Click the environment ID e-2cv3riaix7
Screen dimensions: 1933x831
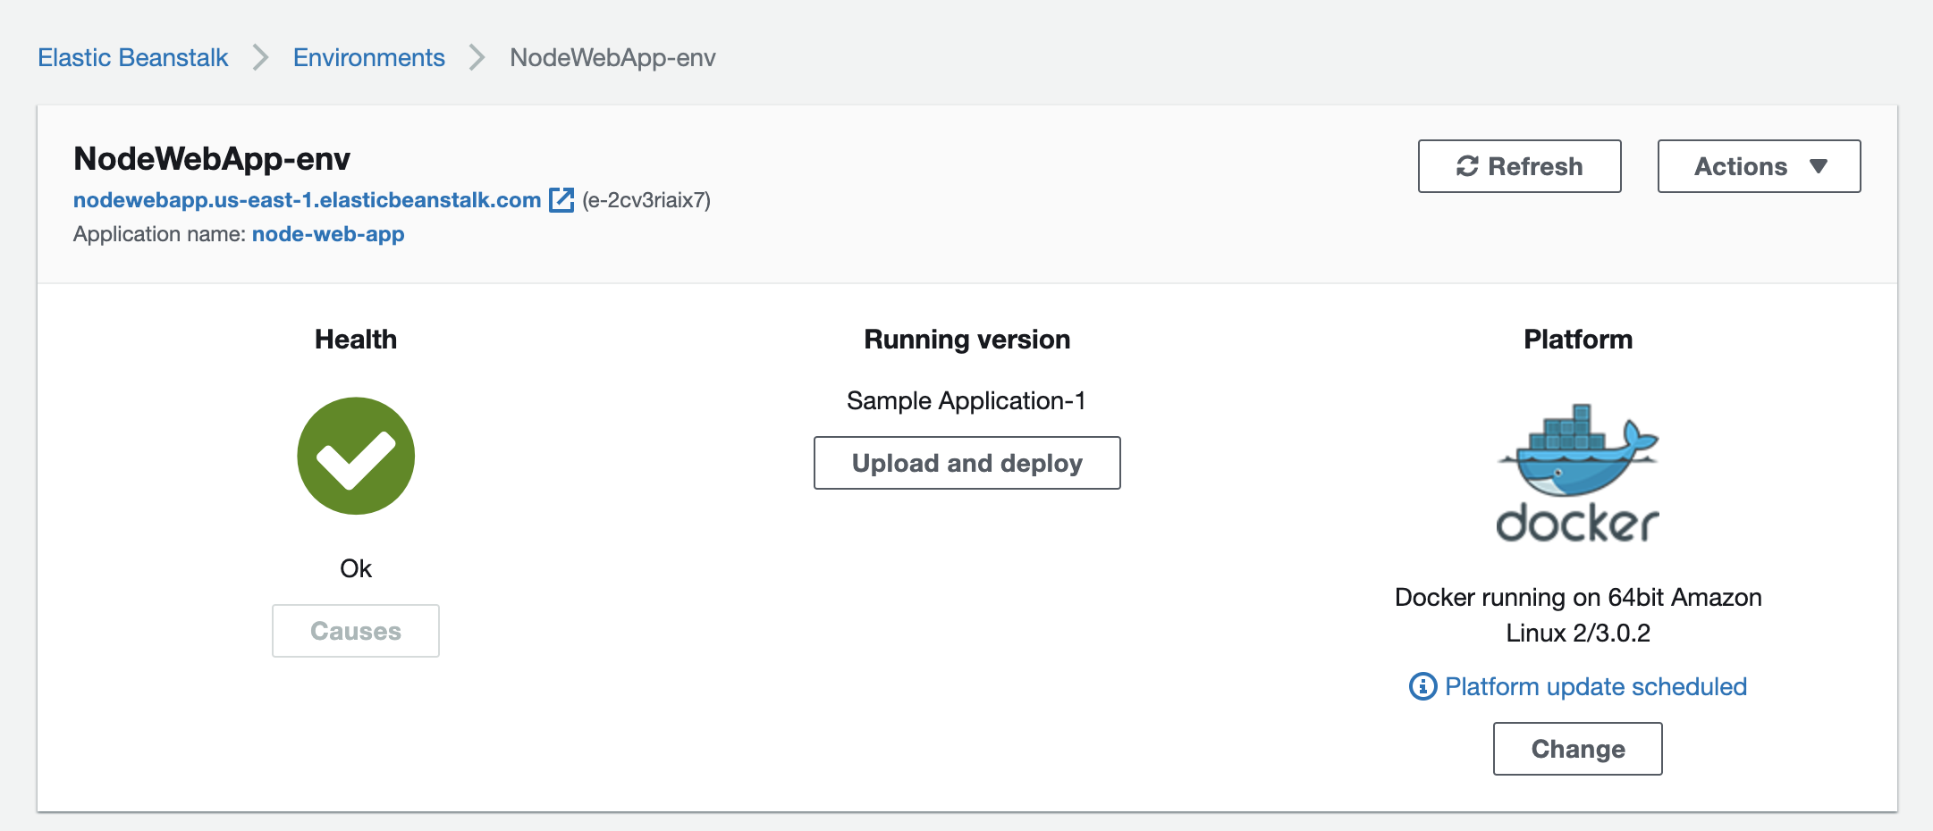[x=646, y=200]
